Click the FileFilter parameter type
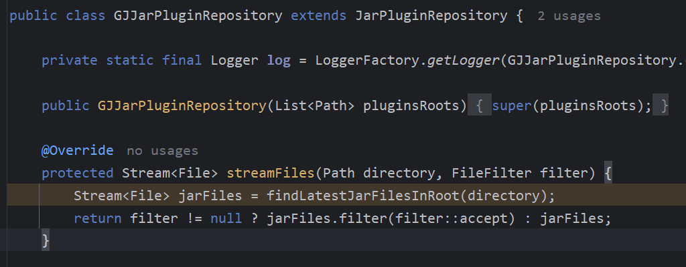Viewport: 686px width, 267px height. pos(492,173)
